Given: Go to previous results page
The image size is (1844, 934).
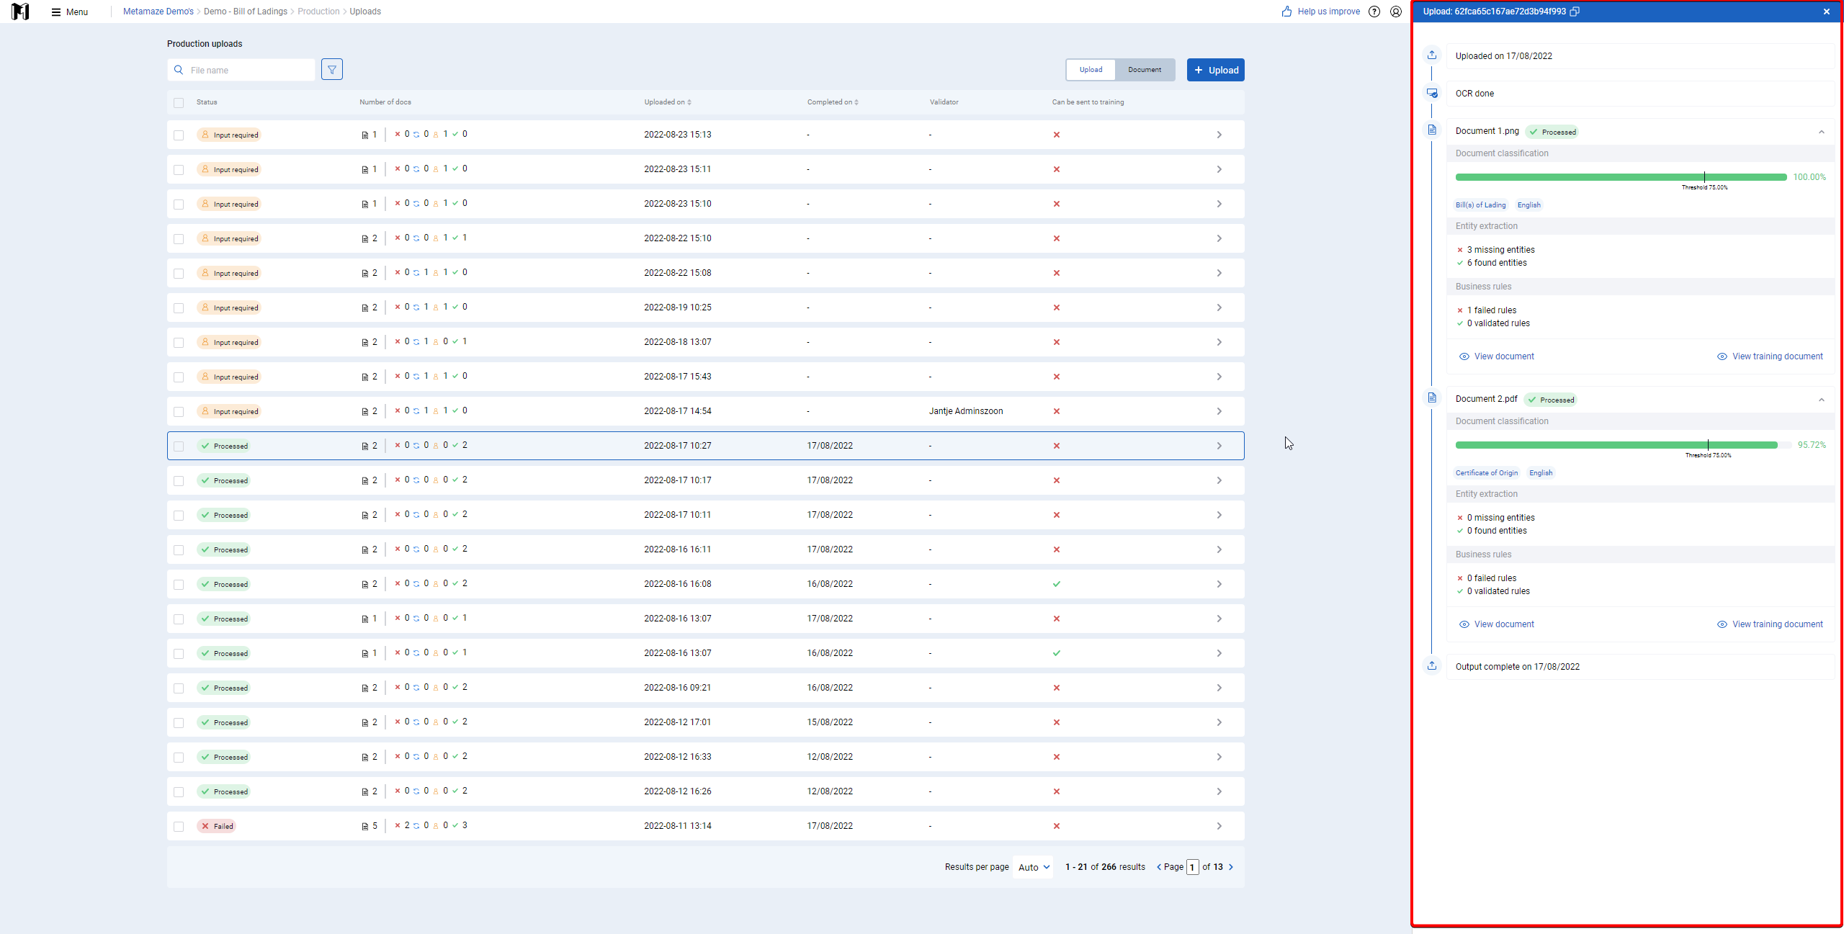Looking at the screenshot, I should (1159, 867).
